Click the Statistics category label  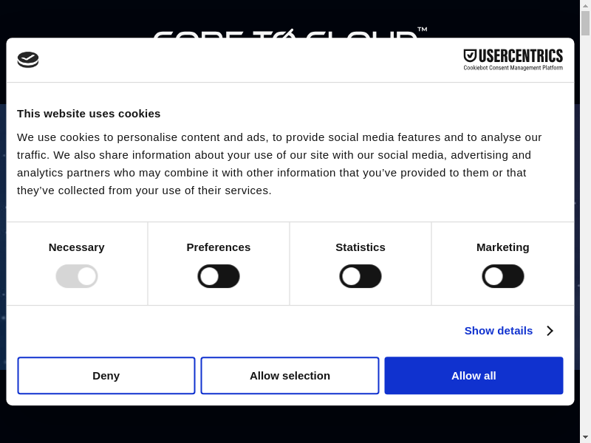coord(361,247)
